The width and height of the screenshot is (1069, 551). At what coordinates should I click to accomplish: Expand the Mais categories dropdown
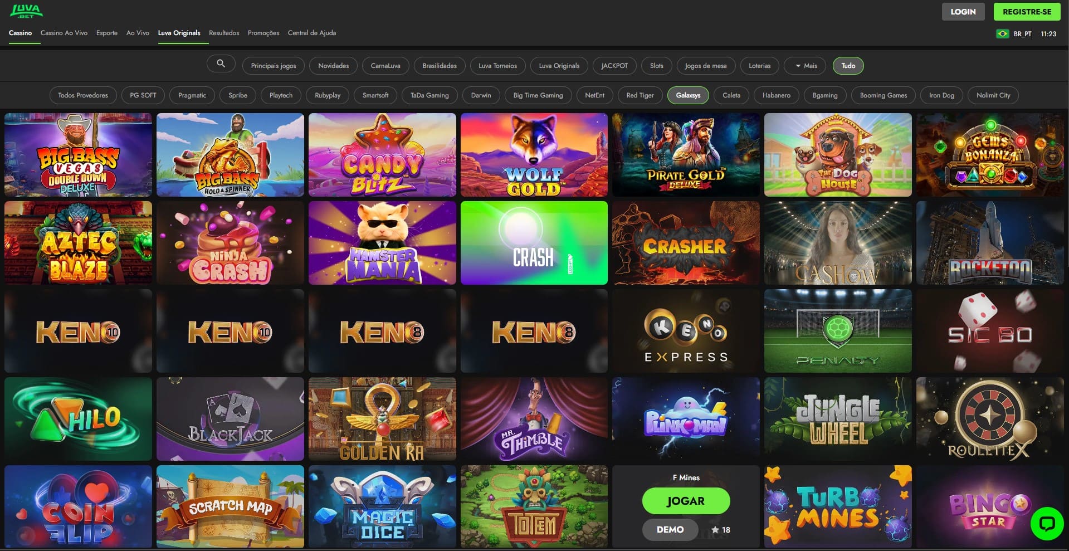click(x=806, y=66)
